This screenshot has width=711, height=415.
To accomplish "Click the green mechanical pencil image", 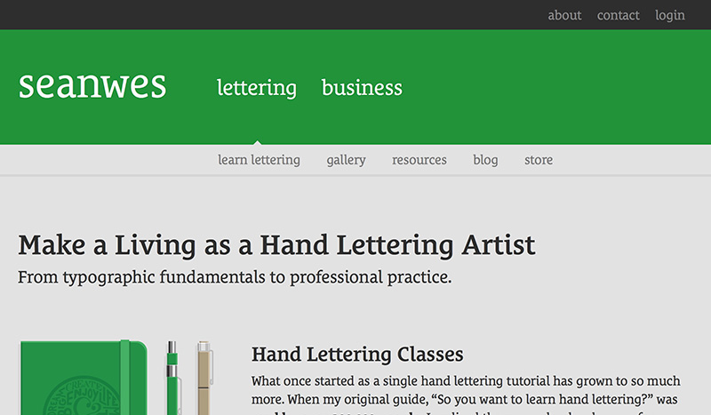I will click(172, 378).
